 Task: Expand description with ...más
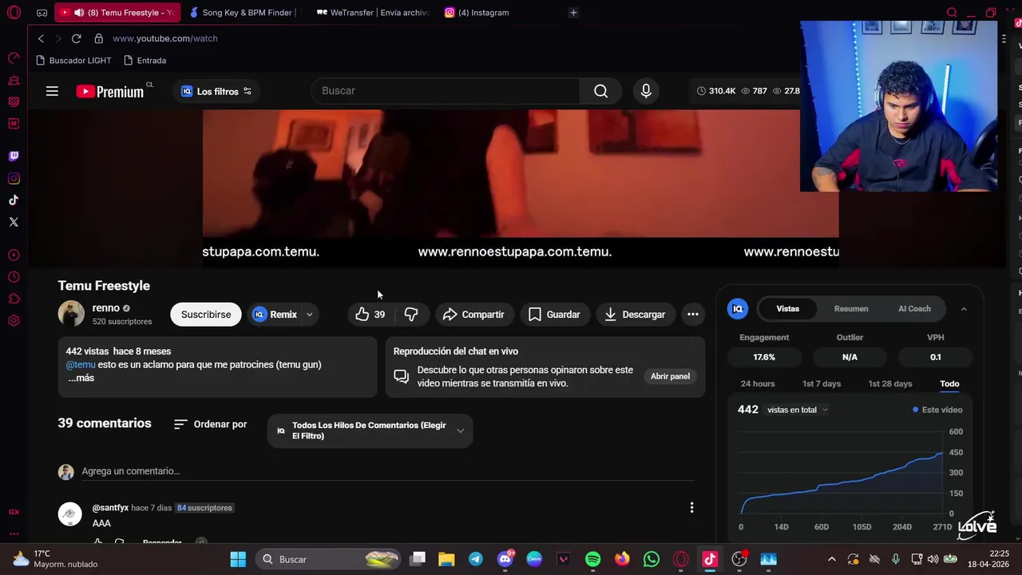(x=81, y=378)
